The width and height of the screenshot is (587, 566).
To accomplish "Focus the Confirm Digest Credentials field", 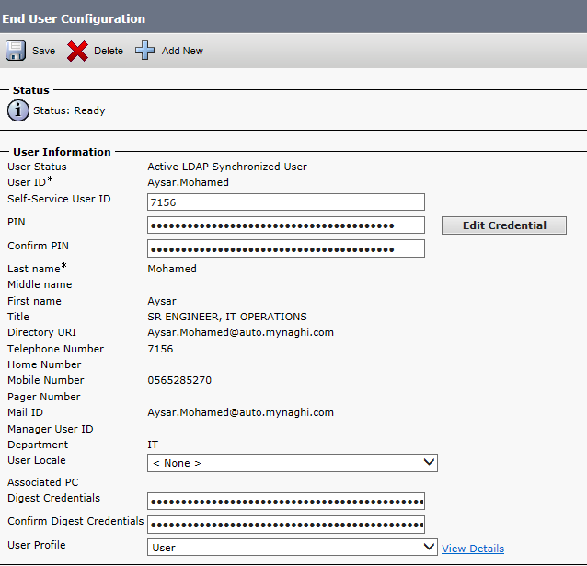I will [x=285, y=525].
